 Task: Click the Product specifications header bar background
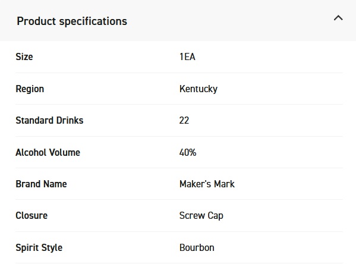tap(227, 20)
